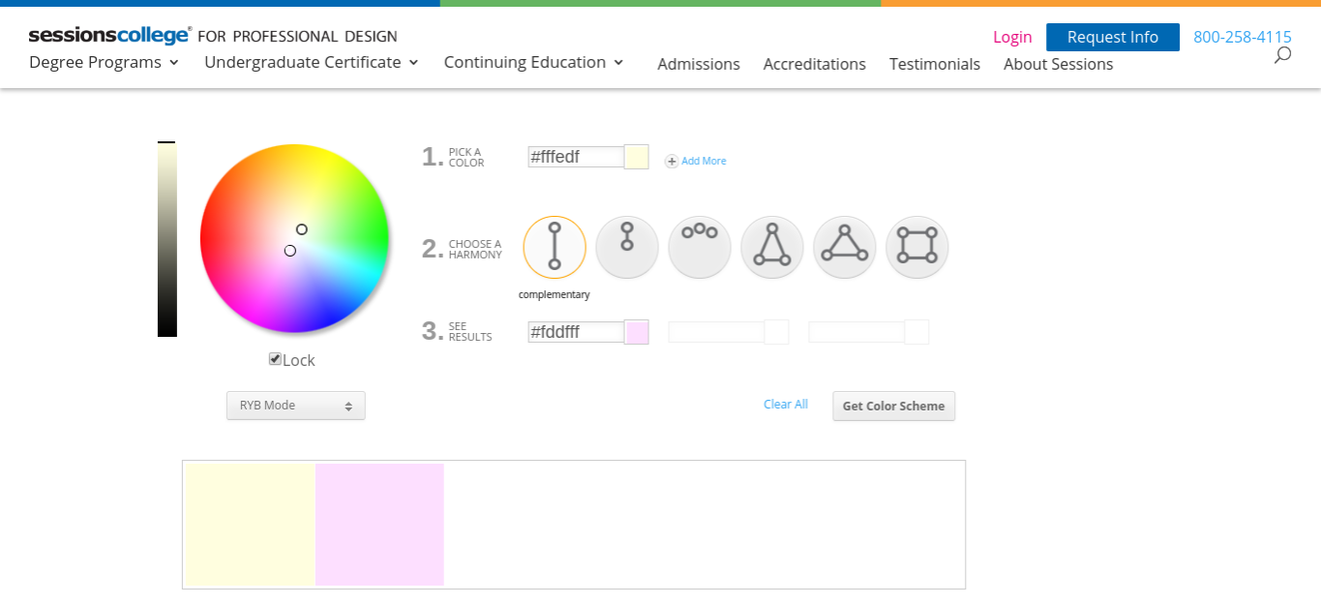Expand the Continuing Education menu
The height and width of the screenshot is (605, 1321).
point(533,63)
